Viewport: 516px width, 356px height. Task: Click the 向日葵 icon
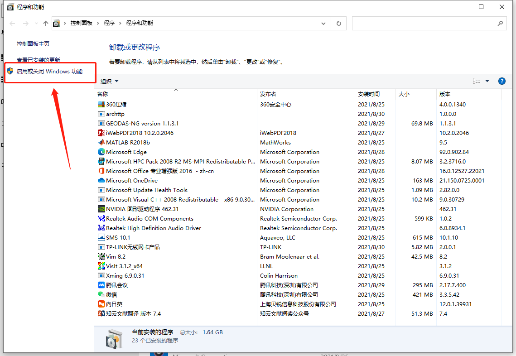(101, 304)
